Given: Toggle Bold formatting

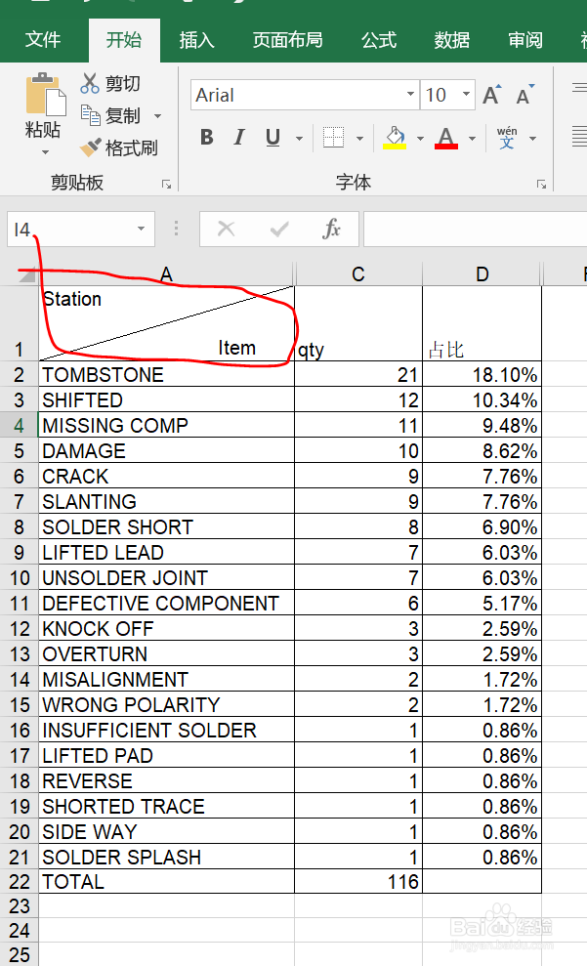Looking at the screenshot, I should click(207, 138).
